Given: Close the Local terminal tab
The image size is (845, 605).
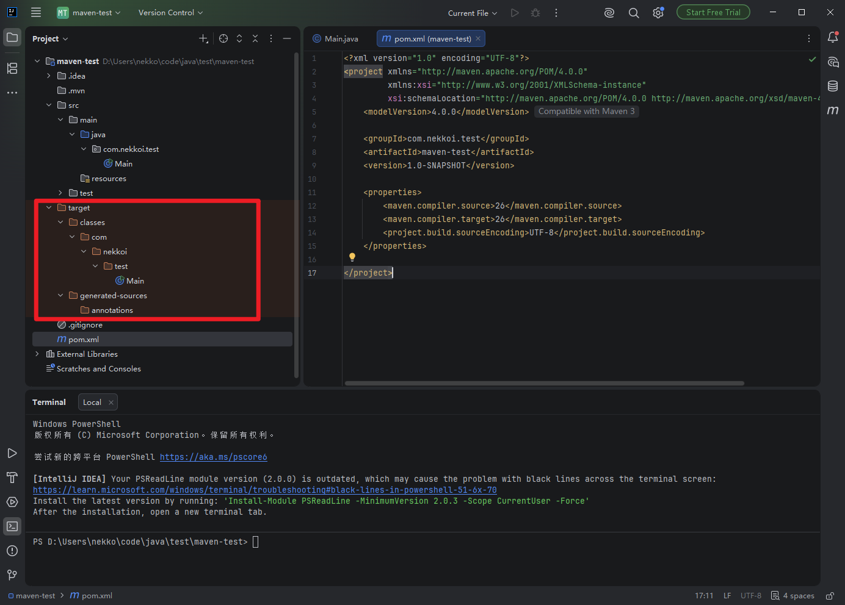Looking at the screenshot, I should tap(111, 403).
